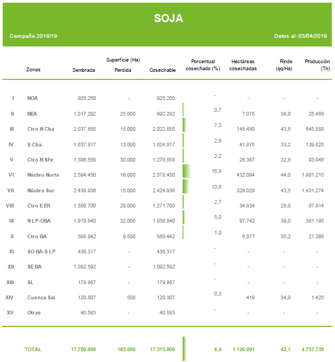Select the Sembrada column header

pos(84,70)
